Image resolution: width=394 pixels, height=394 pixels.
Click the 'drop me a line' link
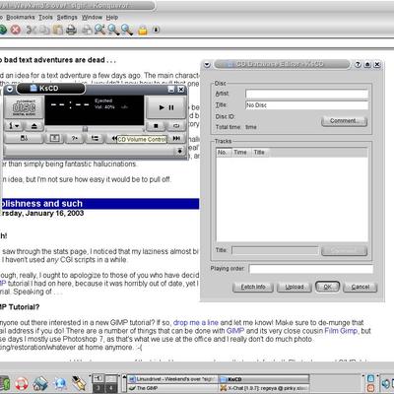coord(196,322)
